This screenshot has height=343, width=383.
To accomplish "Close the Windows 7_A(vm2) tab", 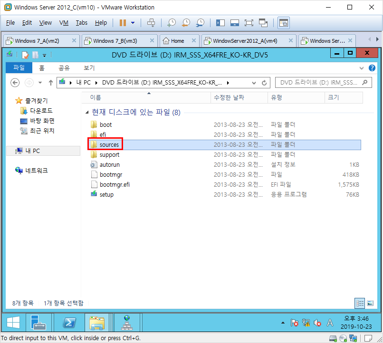I will click(x=74, y=40).
